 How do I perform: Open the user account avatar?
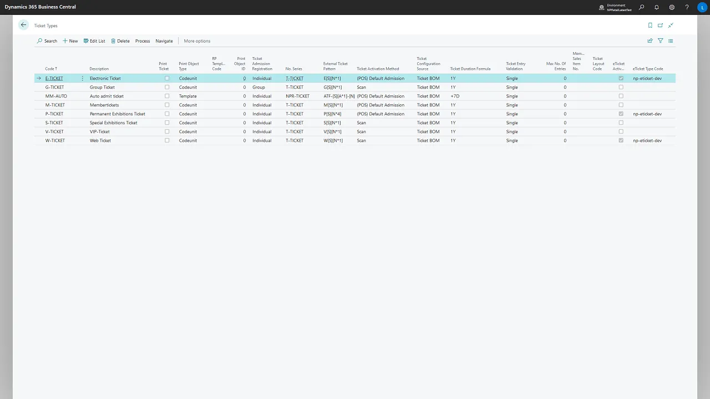click(x=702, y=7)
